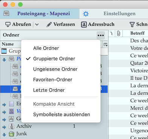The height and width of the screenshot is (139, 148).
Task: Open message starting with 'Urgence'
Action: coord(139,130)
